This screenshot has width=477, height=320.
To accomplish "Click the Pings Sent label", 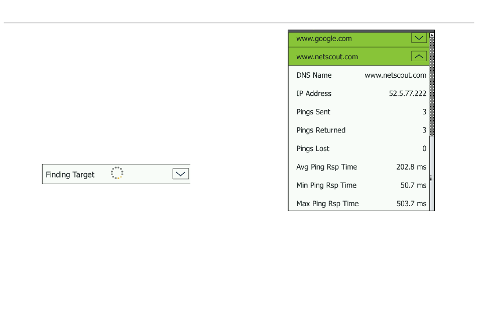I will [313, 112].
